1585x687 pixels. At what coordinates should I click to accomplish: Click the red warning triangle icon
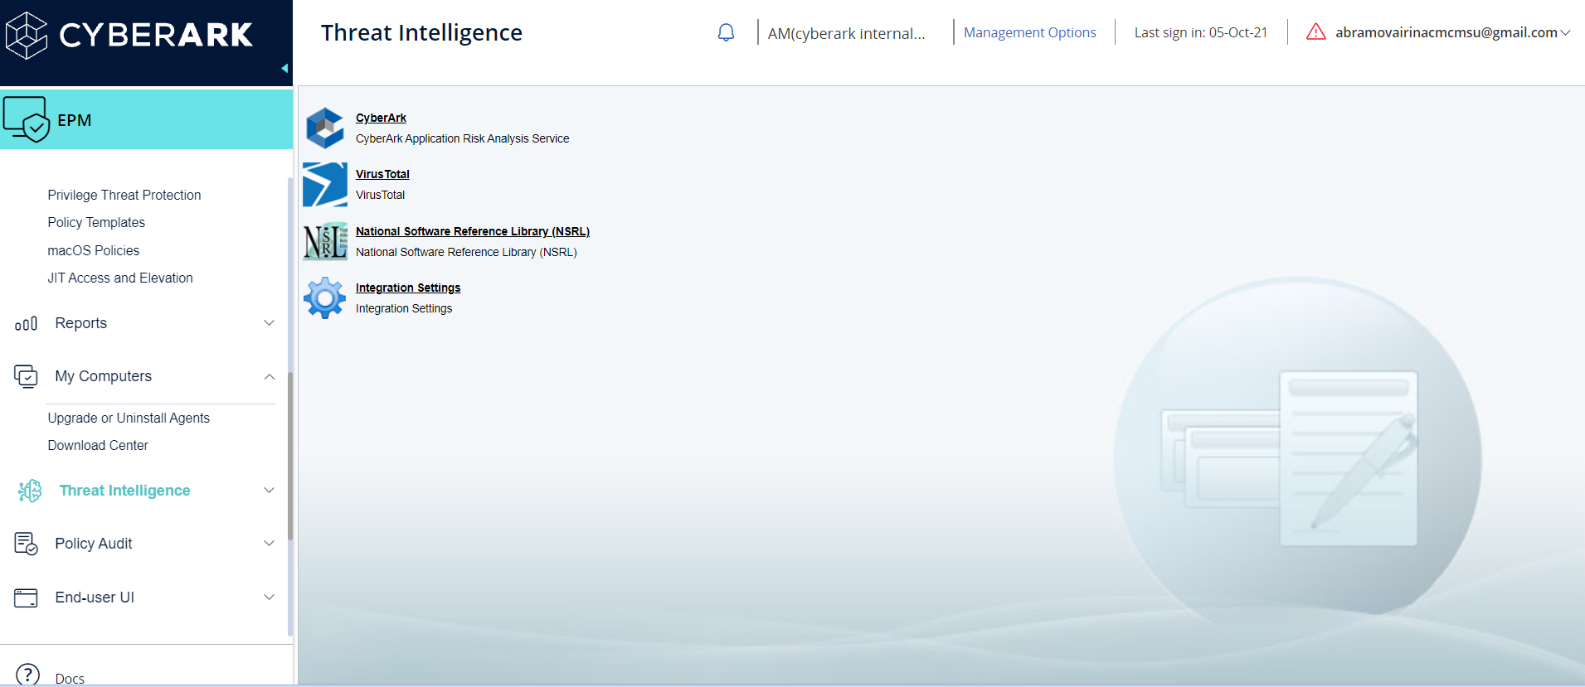point(1316,31)
